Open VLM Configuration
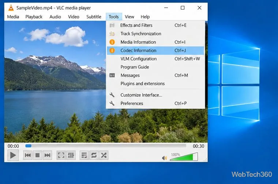Viewport: 278px width, 184px height. (155, 59)
